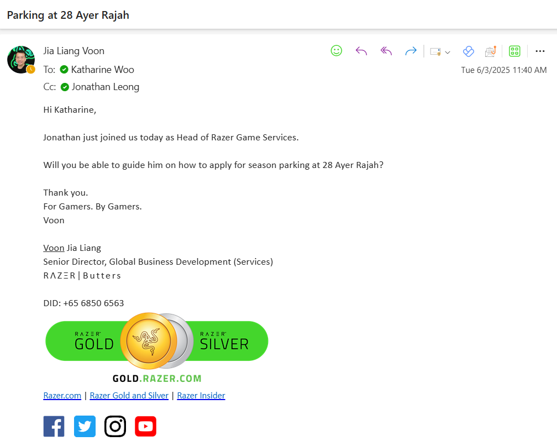Open the Instagram icon in the signature

click(115, 426)
